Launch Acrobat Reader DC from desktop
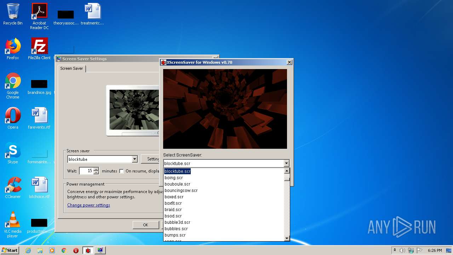 click(39, 16)
